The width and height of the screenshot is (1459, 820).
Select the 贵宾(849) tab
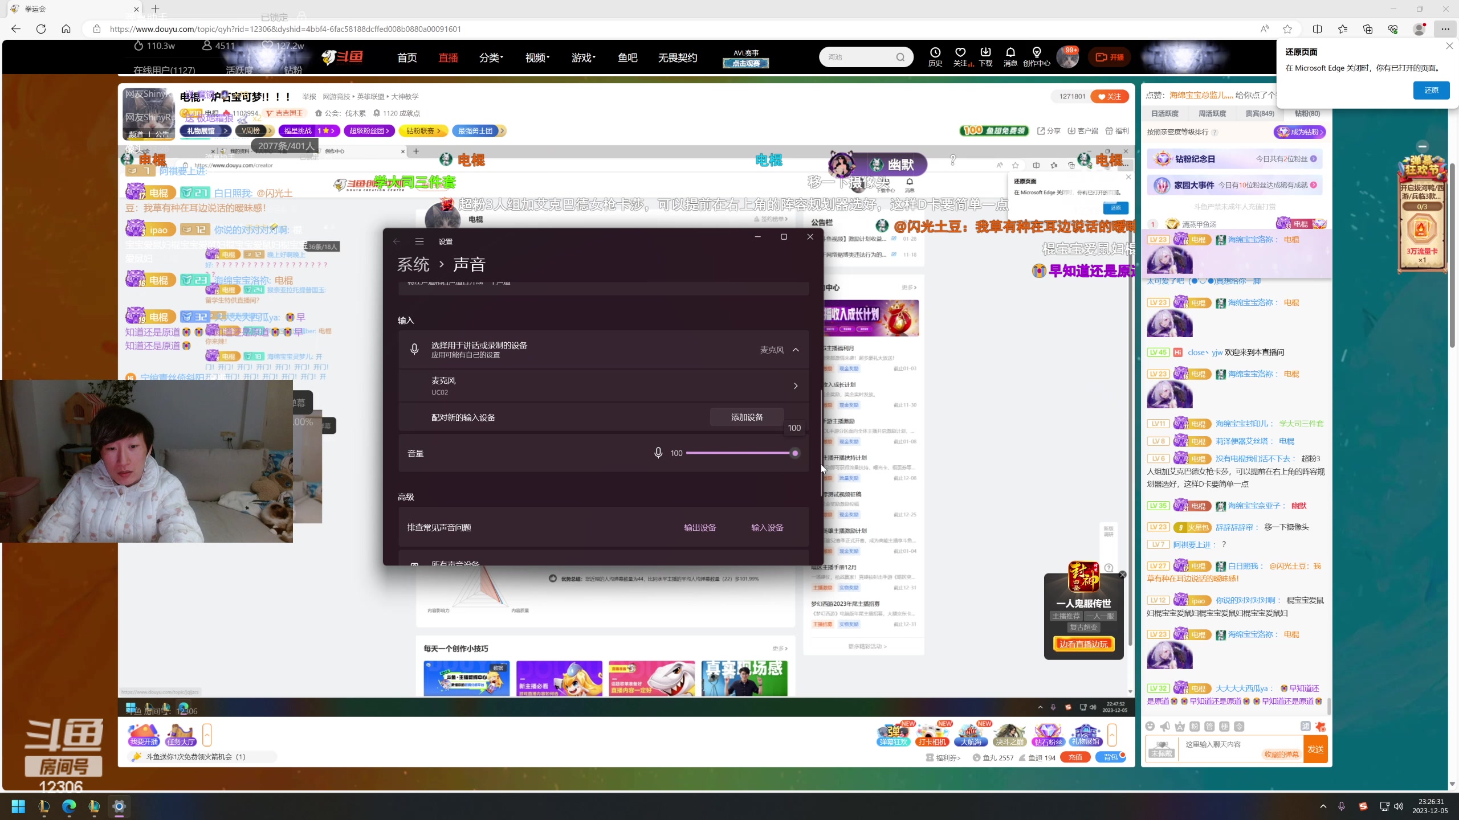point(1260,113)
